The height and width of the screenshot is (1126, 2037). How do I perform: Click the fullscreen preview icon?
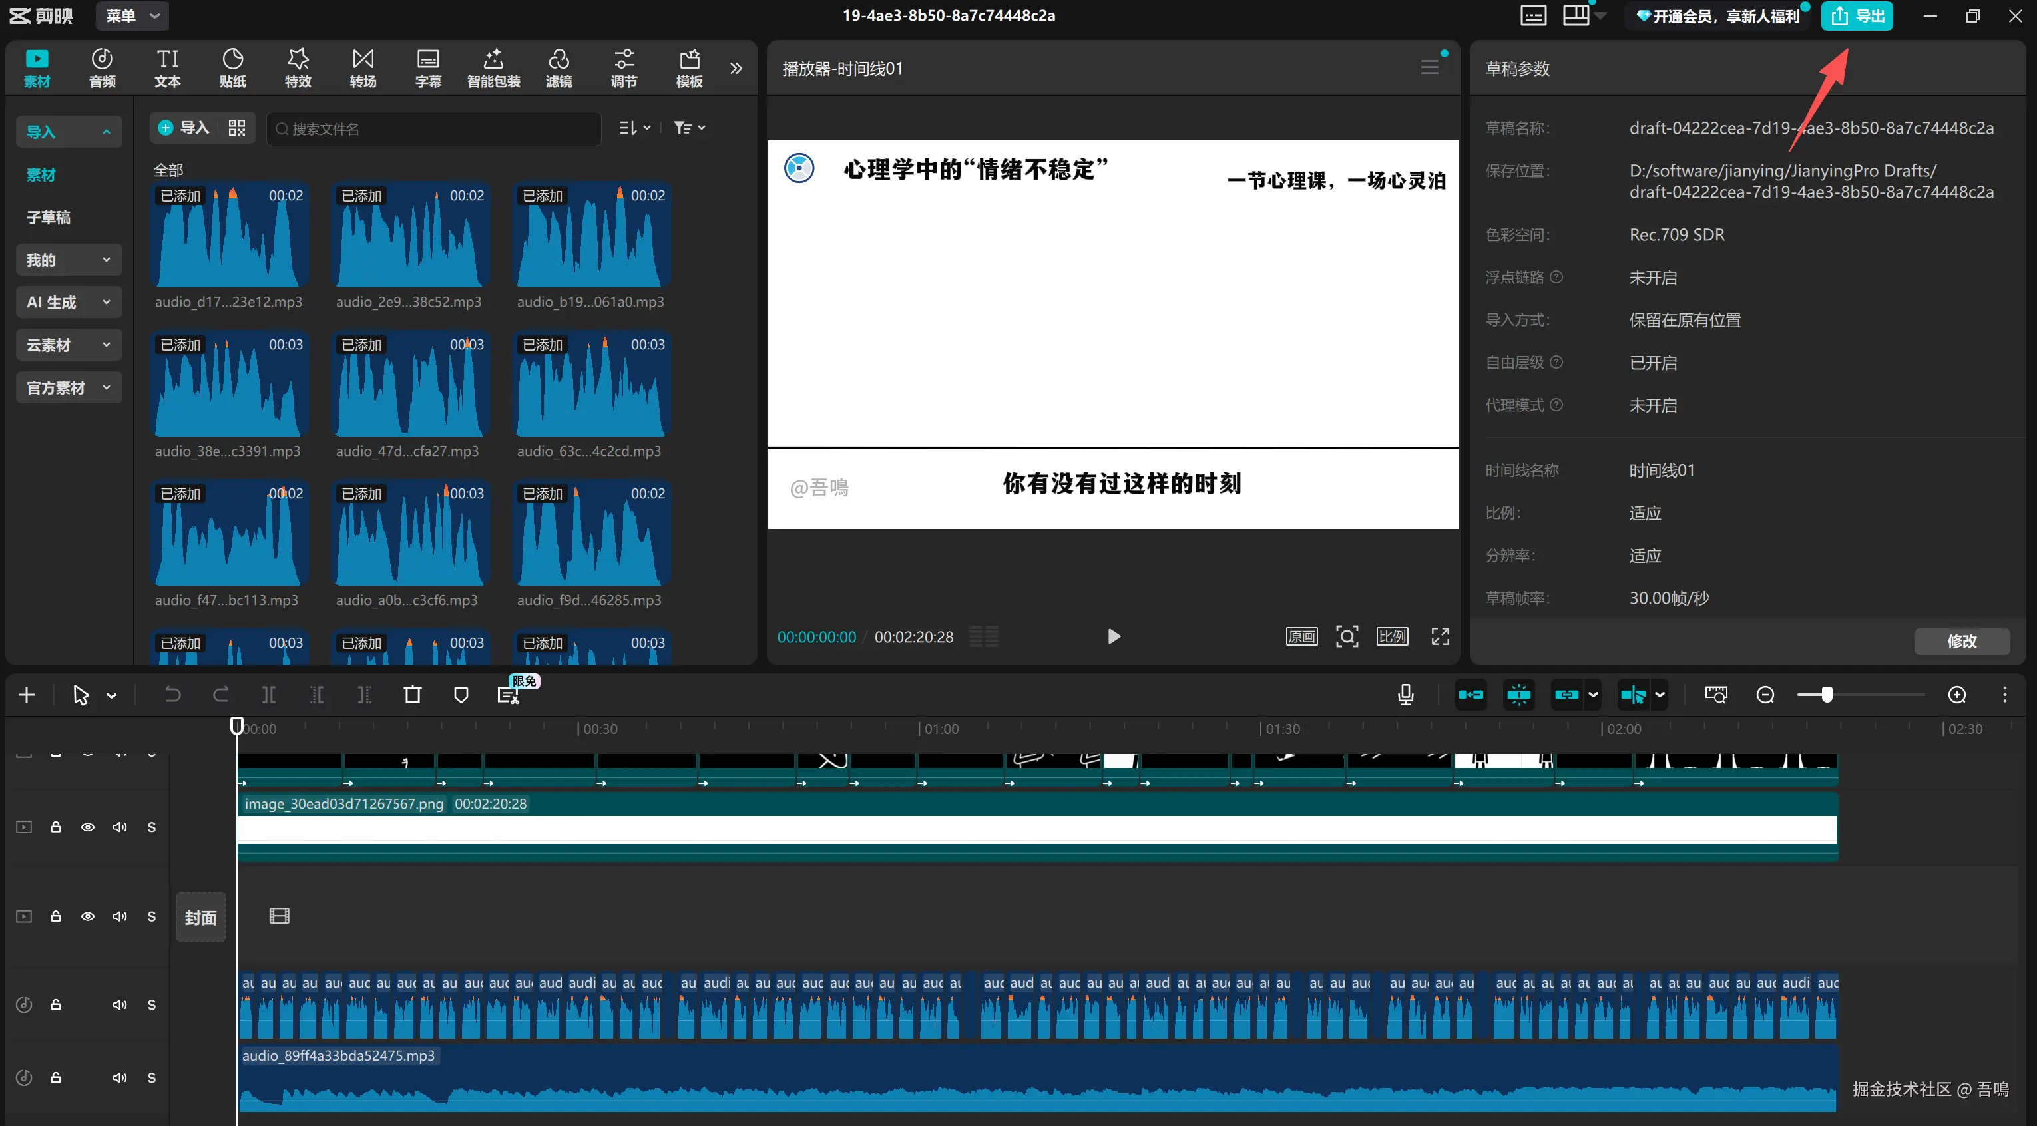(1440, 637)
